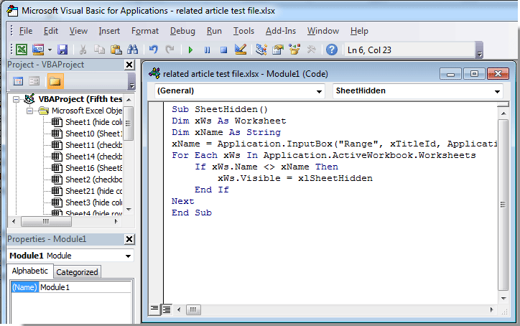Open the Help menu
The image size is (520, 326).
point(359,31)
